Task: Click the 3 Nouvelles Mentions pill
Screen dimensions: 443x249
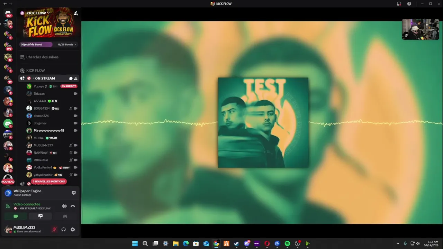Action: click(x=48, y=181)
